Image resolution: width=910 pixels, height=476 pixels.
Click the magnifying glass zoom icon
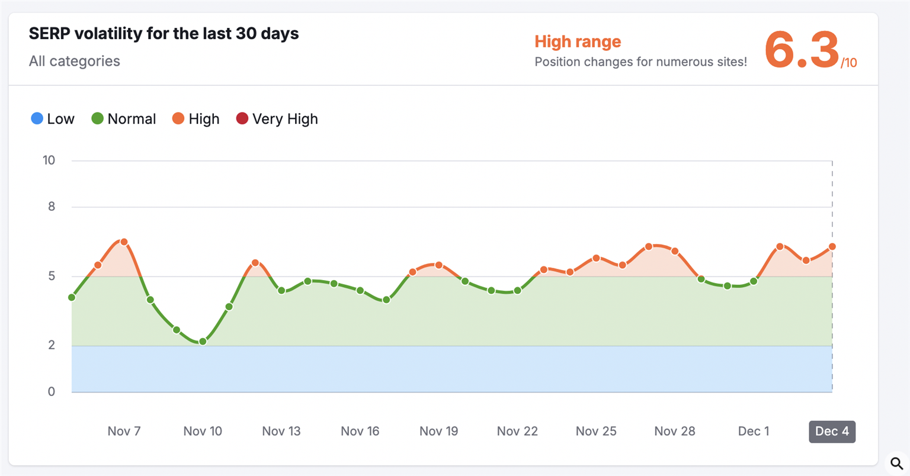tap(897, 463)
